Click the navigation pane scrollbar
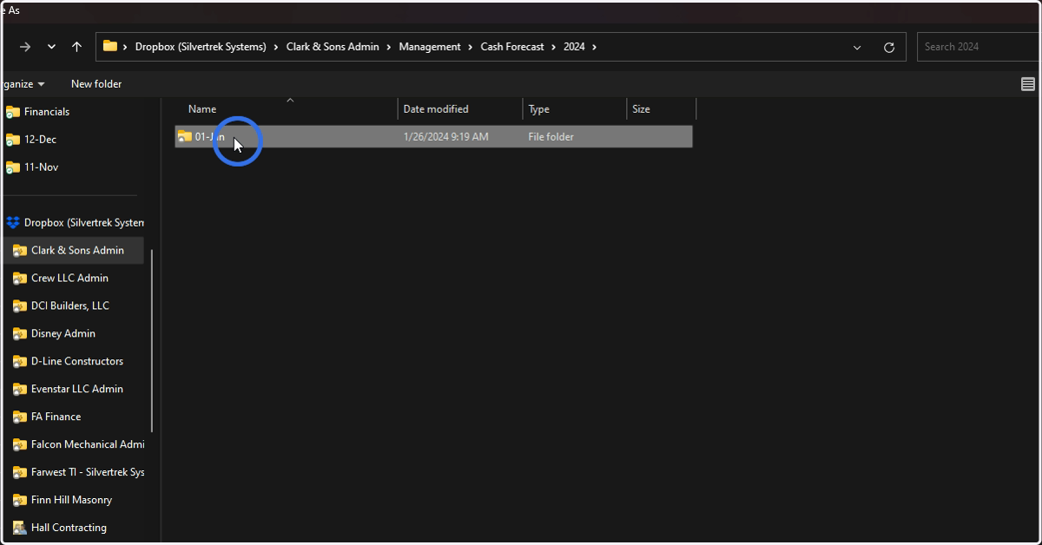1042x545 pixels. 153,341
